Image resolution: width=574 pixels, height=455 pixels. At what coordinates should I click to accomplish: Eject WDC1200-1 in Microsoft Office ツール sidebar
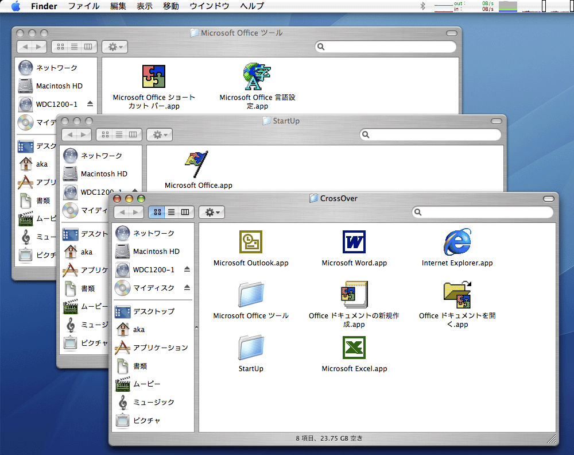tap(90, 103)
